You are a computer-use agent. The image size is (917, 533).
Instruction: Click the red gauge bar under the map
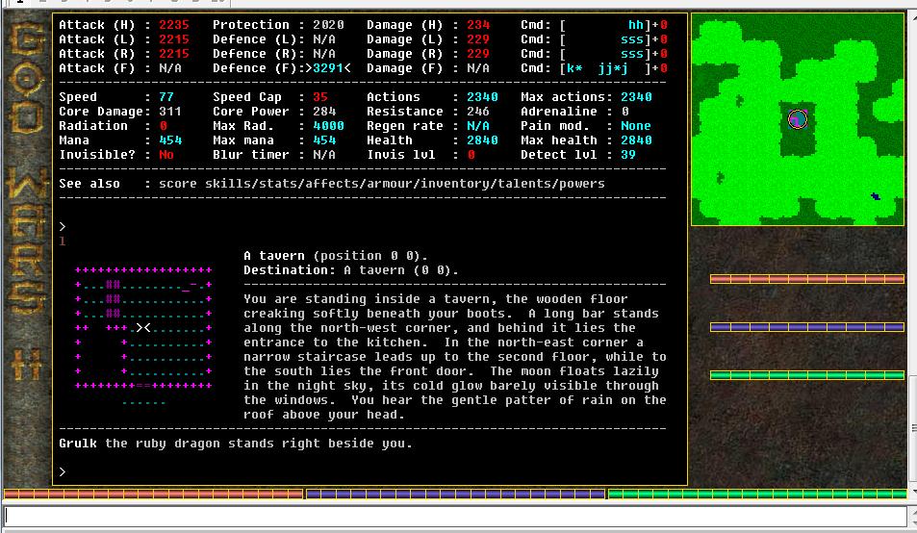click(806, 279)
